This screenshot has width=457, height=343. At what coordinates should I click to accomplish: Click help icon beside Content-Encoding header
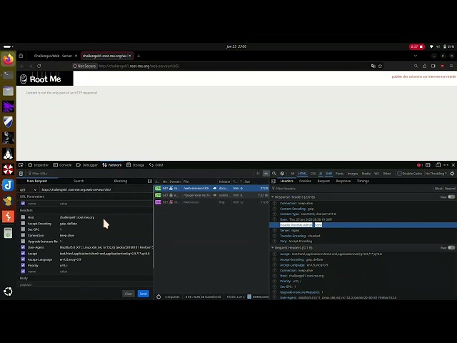(x=274, y=209)
